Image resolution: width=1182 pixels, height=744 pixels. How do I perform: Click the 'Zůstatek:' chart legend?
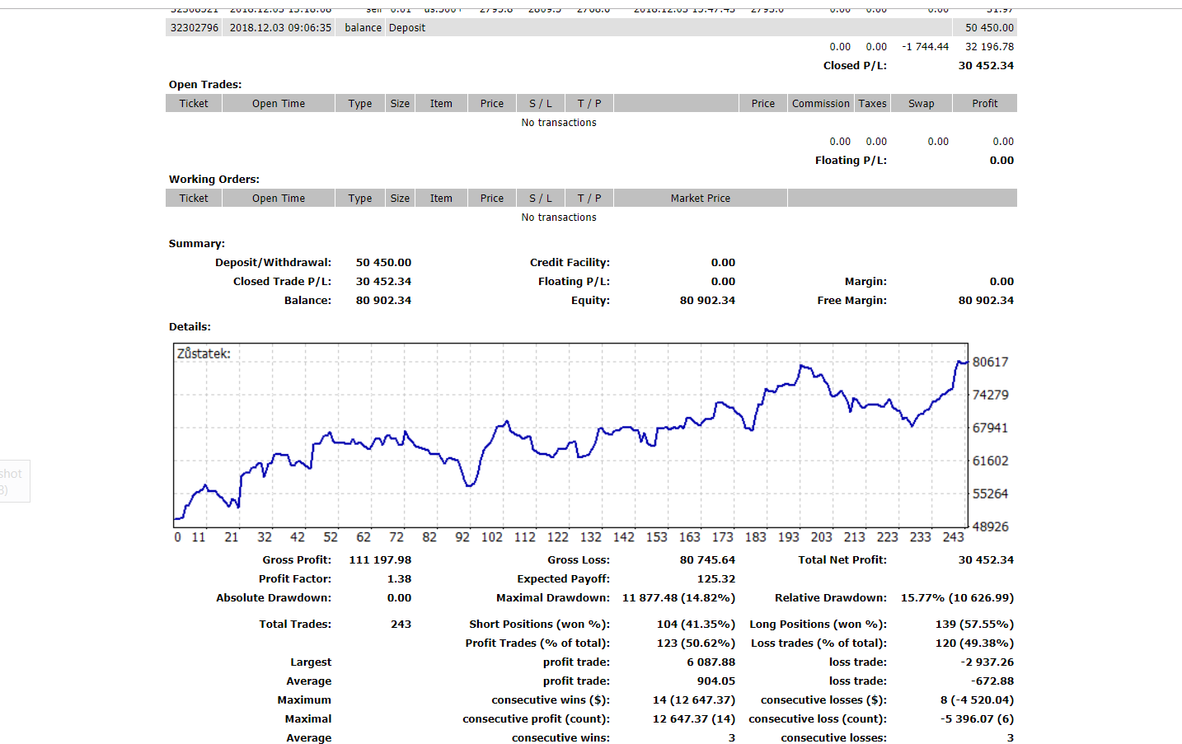204,353
